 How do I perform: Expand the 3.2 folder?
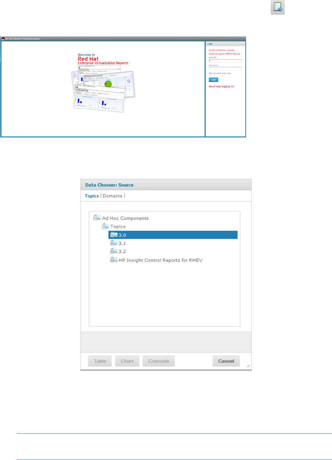point(112,252)
